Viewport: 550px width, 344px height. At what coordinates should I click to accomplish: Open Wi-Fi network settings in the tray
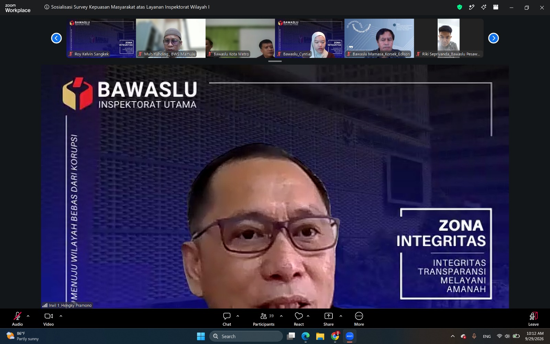499,336
